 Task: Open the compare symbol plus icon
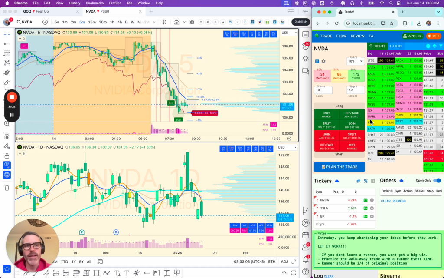pos(45,22)
